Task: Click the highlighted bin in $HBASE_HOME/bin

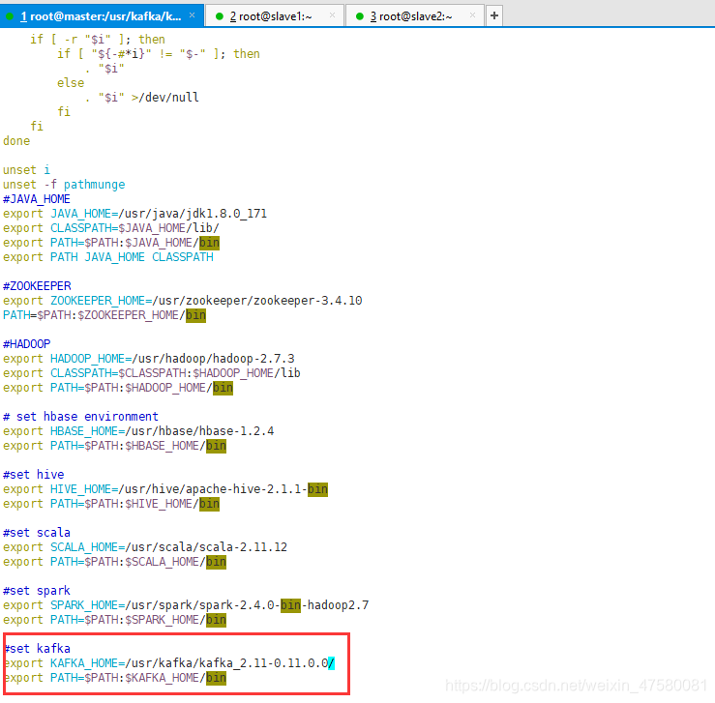Action: tap(216, 446)
